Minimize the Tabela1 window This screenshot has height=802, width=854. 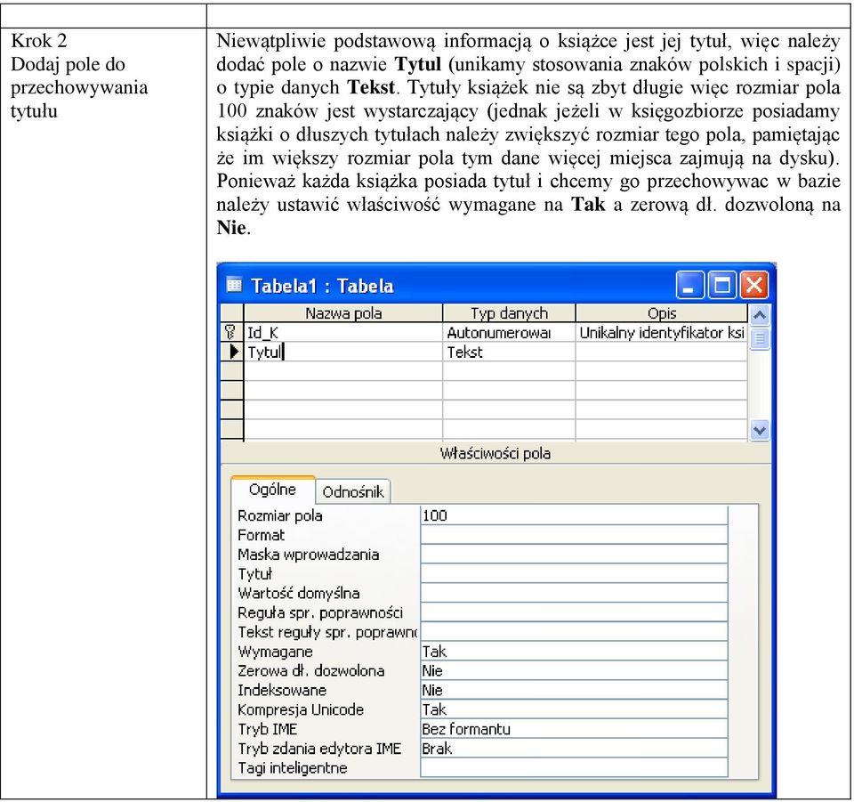(689, 285)
